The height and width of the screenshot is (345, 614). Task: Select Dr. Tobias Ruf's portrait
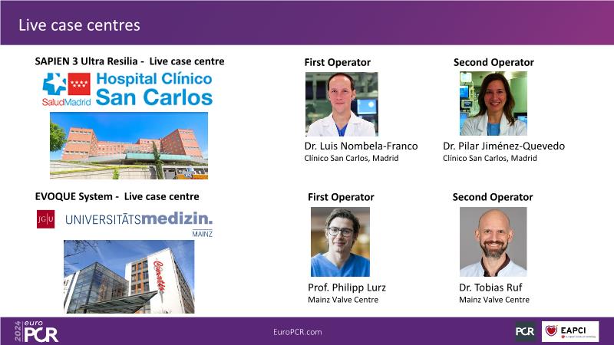pos(493,242)
